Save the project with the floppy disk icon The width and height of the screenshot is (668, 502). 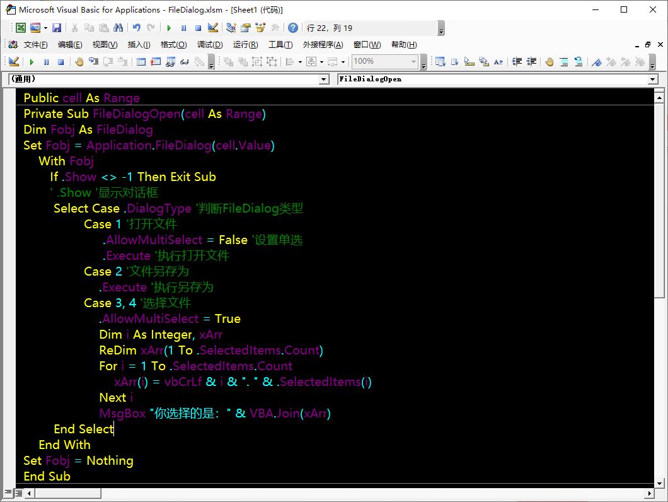[57, 28]
